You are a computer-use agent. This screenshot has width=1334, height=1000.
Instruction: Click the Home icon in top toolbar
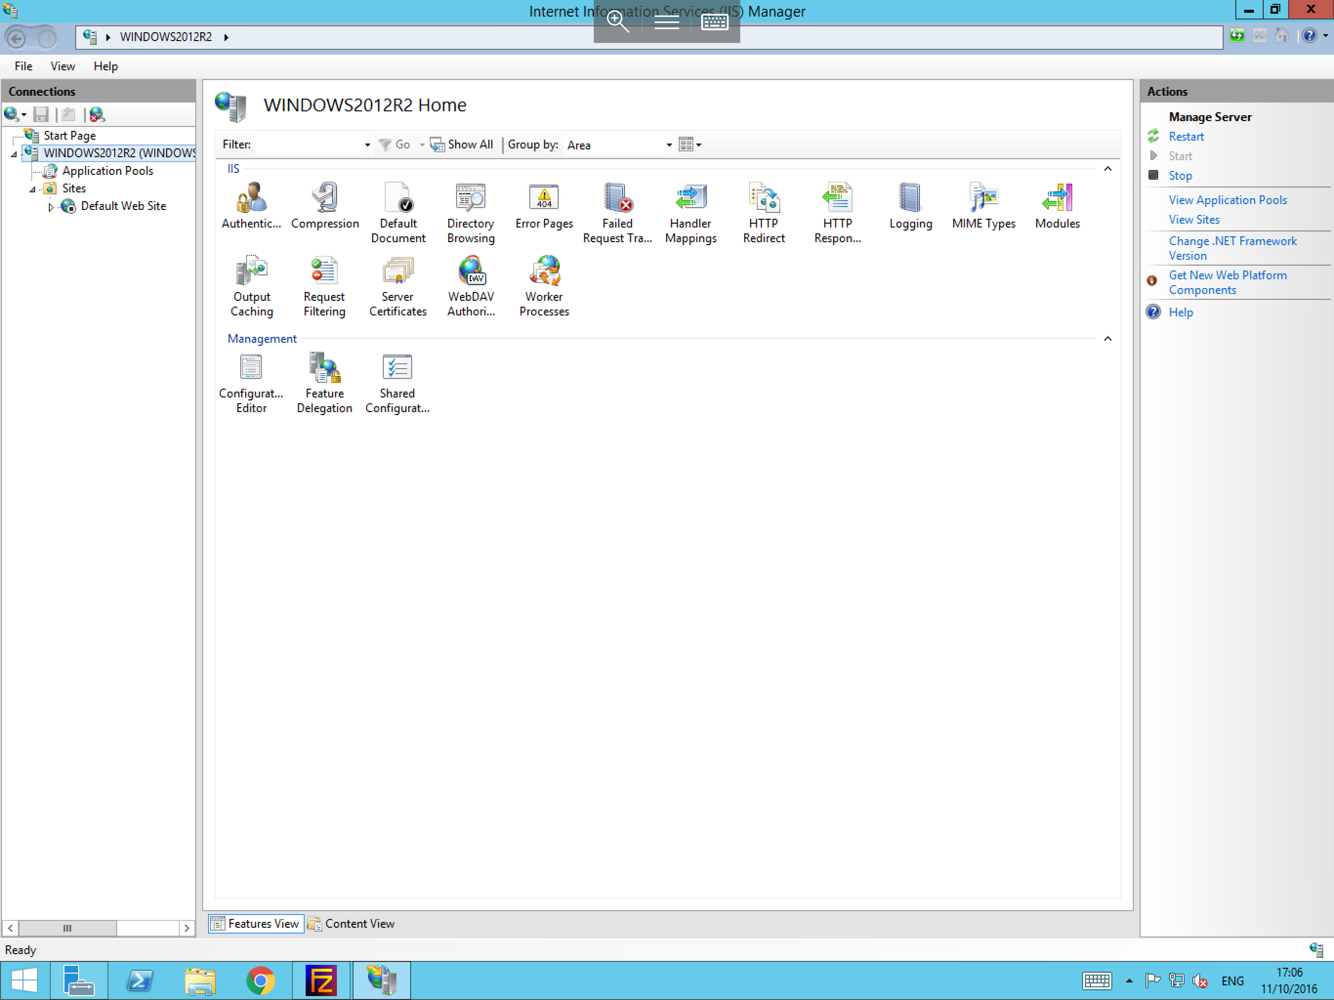[1282, 36]
